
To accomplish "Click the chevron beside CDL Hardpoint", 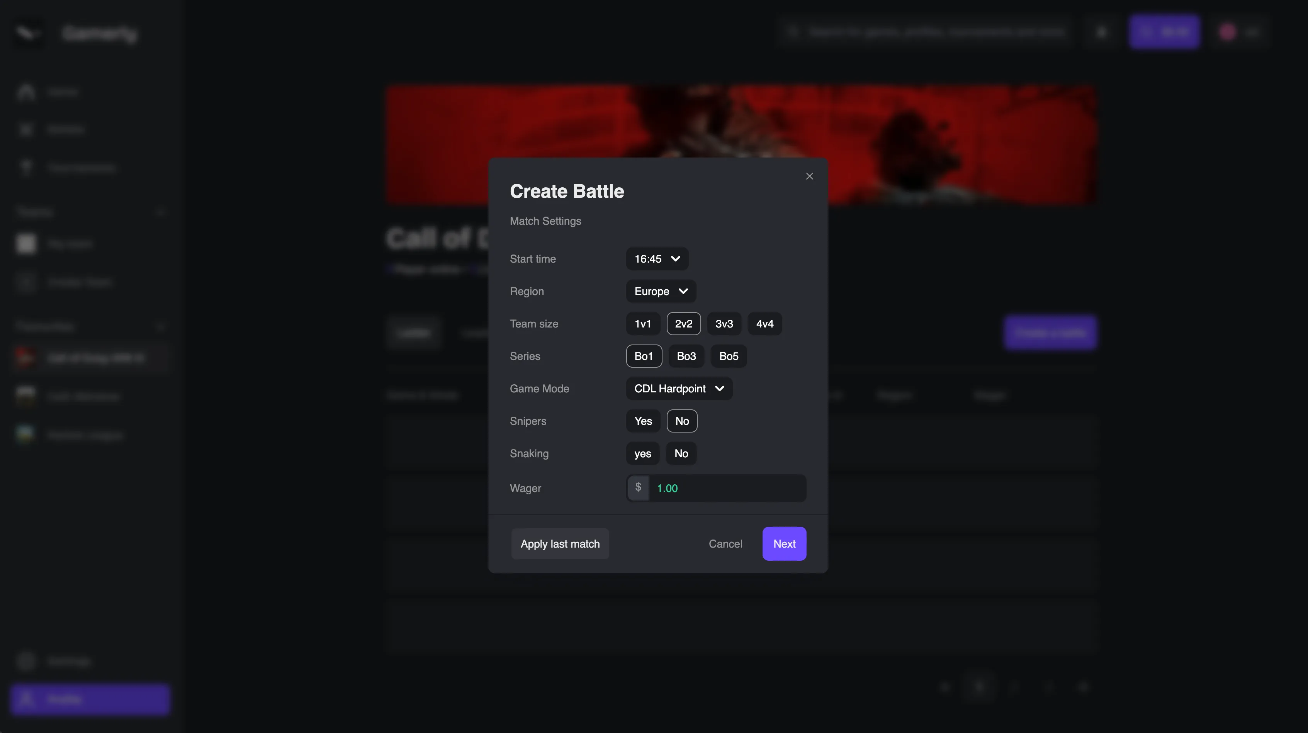I will [720, 389].
